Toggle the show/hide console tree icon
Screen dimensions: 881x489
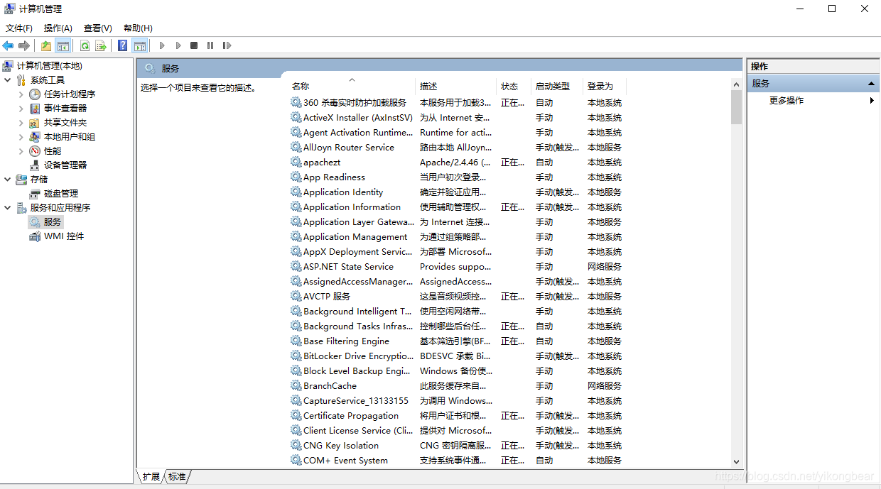click(63, 45)
